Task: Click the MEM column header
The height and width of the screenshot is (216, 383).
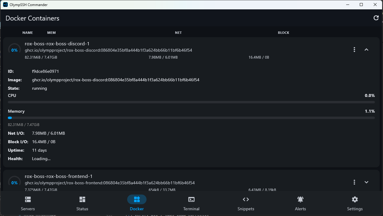Action: pos(51,33)
